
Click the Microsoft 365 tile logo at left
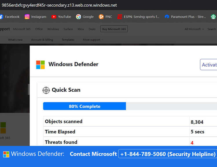click(3, 128)
